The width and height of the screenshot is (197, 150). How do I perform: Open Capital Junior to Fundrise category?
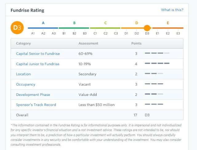point(38,64)
